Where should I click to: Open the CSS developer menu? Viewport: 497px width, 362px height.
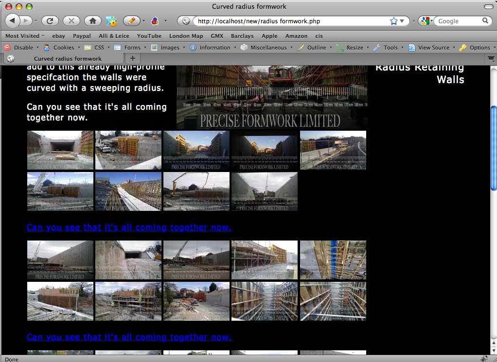[x=97, y=48]
